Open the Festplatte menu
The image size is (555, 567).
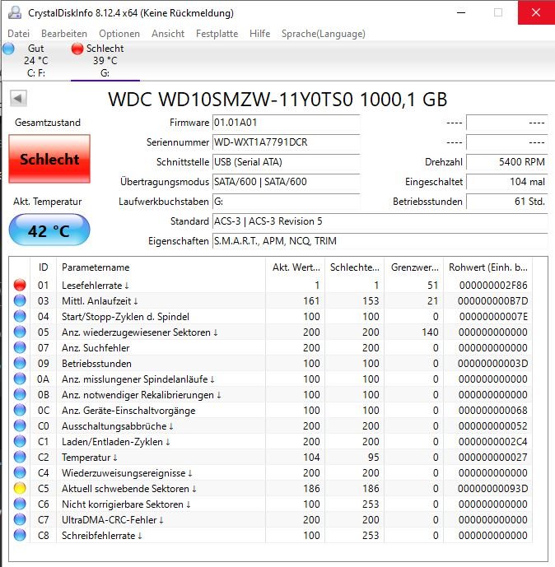tap(217, 34)
